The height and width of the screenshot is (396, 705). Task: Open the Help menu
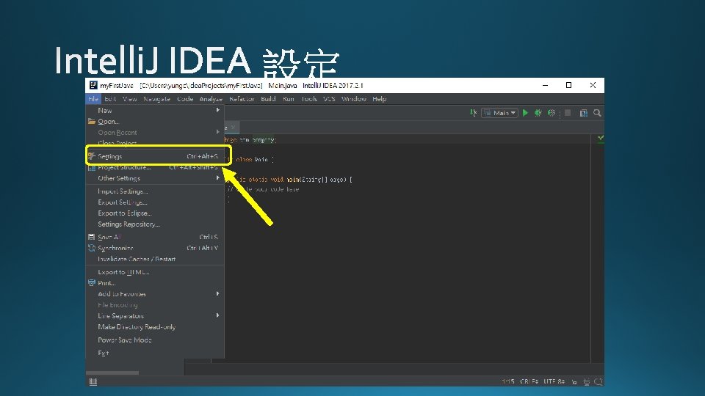click(x=379, y=99)
